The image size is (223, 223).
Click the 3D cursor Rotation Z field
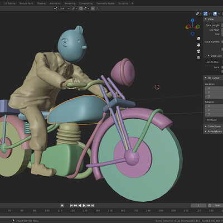214,114
